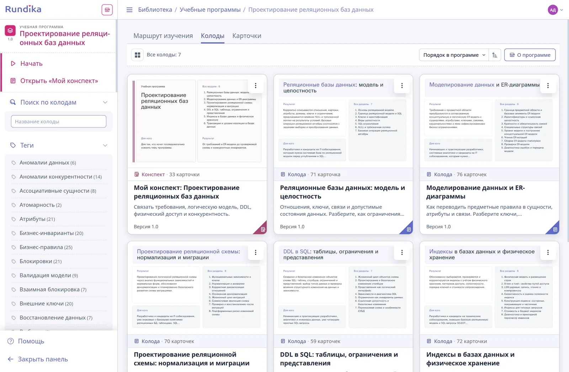The width and height of the screenshot is (569, 372).
Task: Switch deck view with the grid icon
Action: (x=137, y=55)
